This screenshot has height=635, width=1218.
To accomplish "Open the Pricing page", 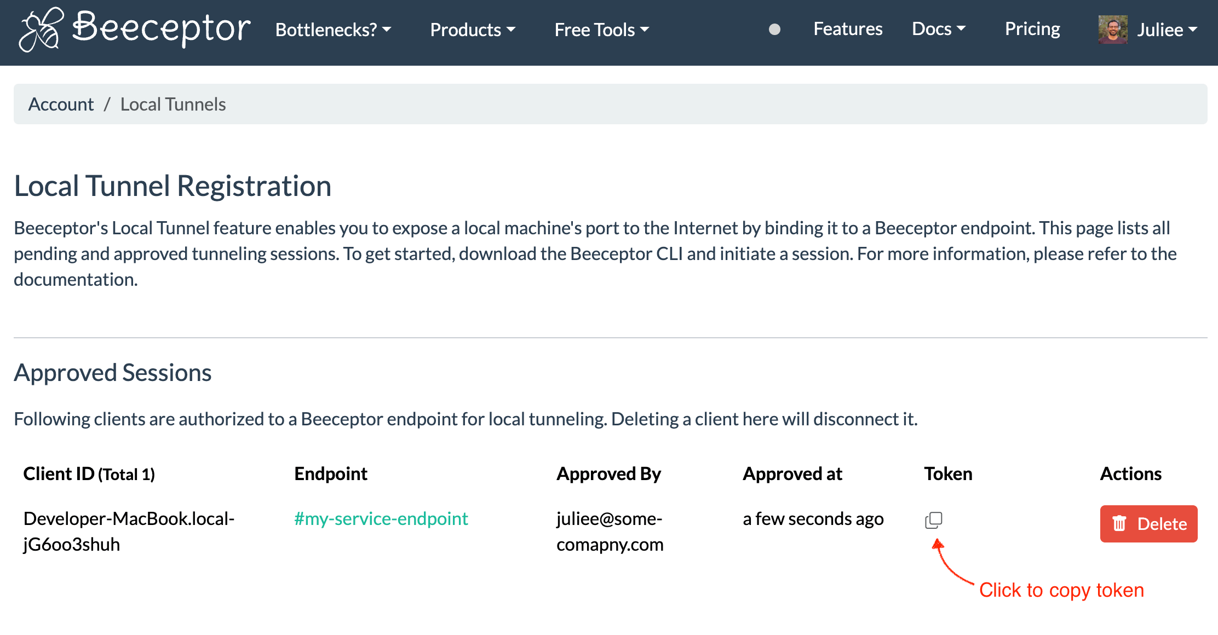I will 1032,29.
